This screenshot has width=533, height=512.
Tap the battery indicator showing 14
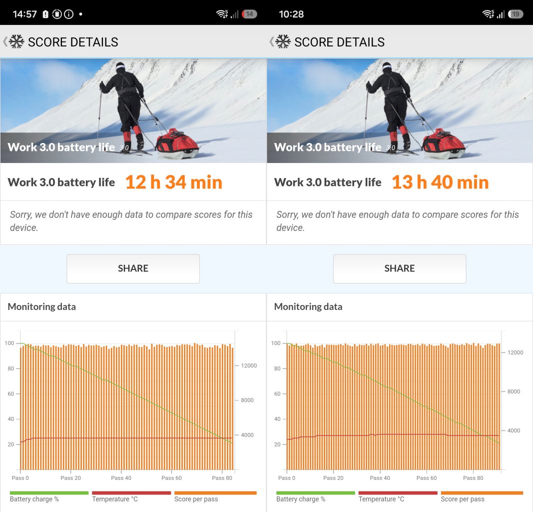[249, 14]
